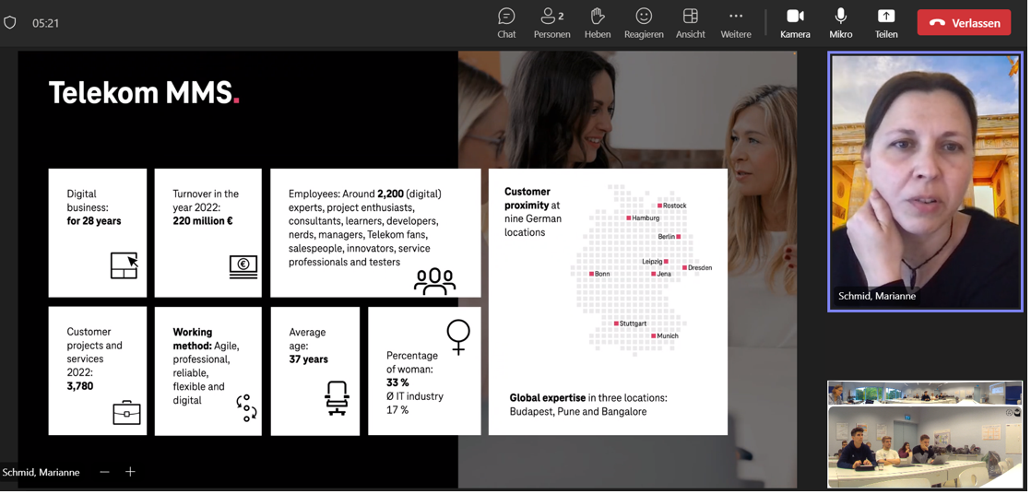Click Dresden on the map

point(697,268)
